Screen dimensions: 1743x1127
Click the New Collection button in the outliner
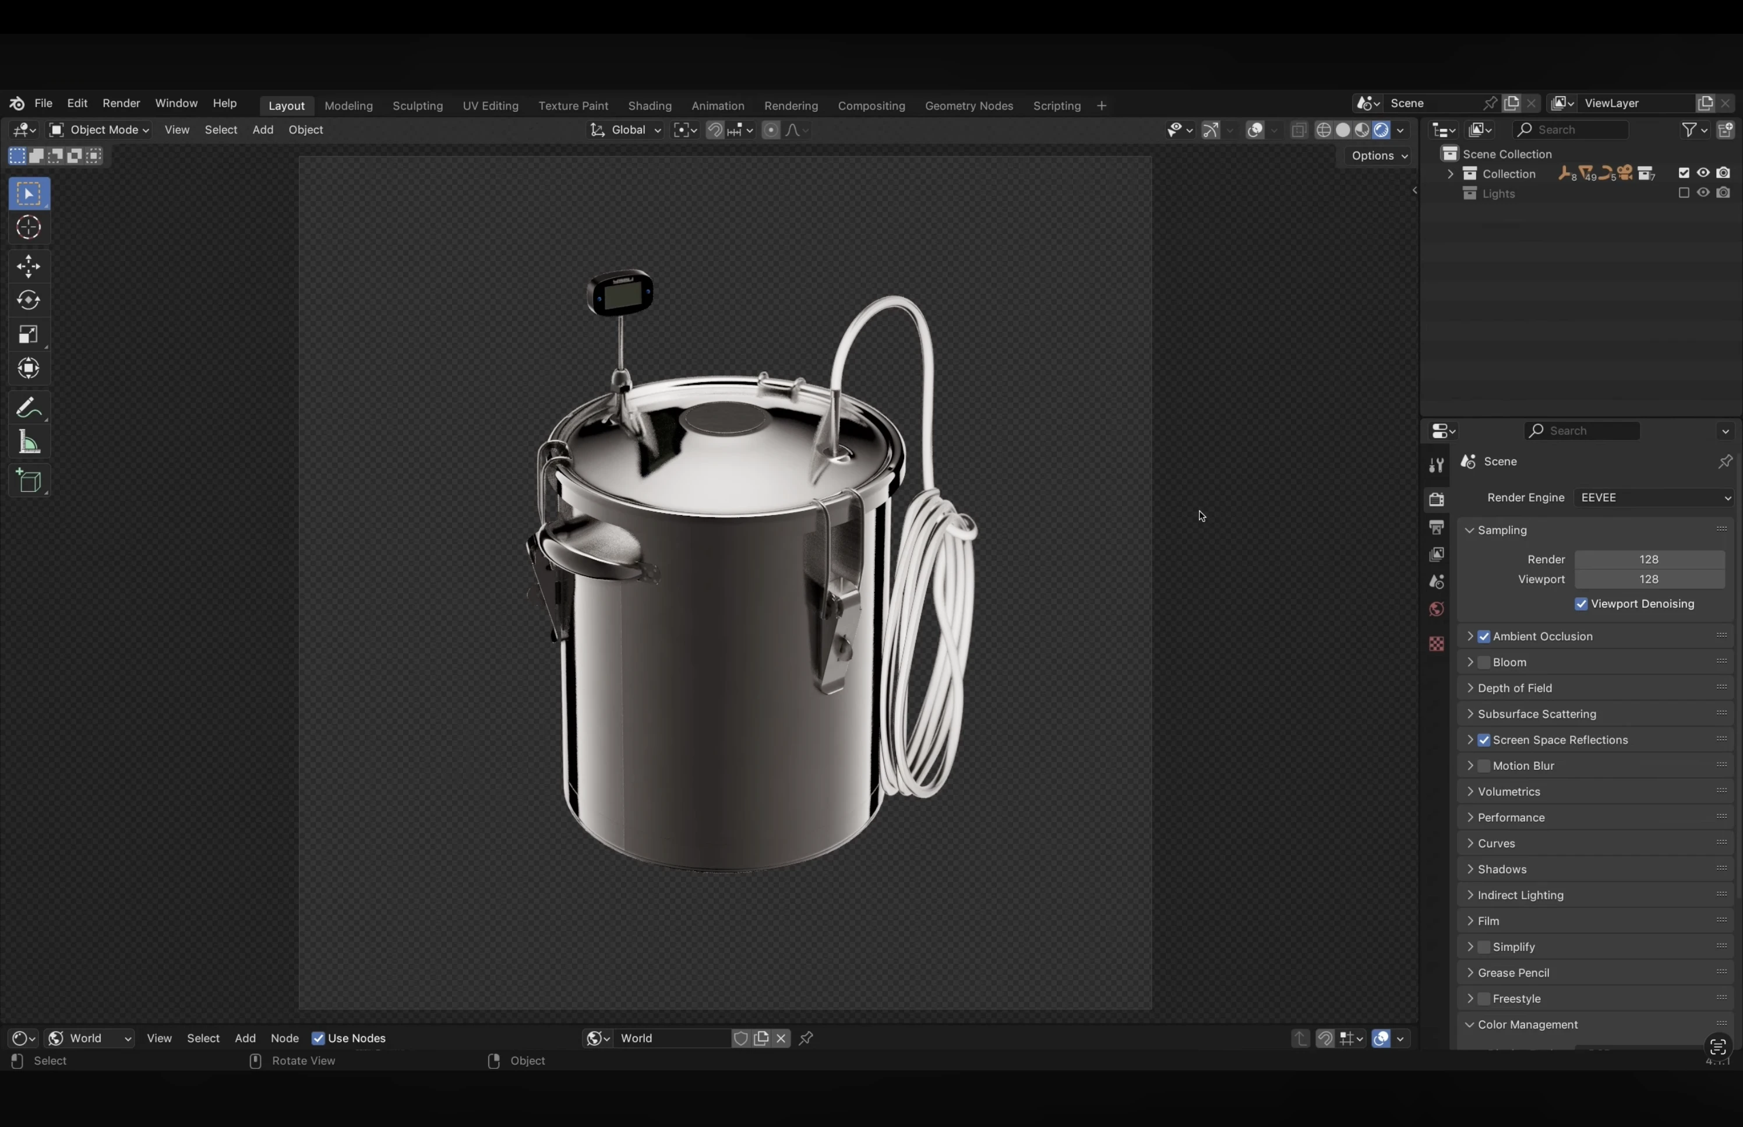(x=1727, y=129)
